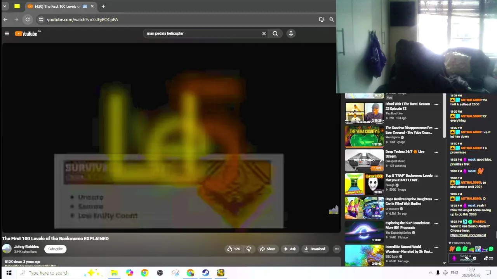Open options menu for Natural World Wonders

pyautogui.click(x=436, y=247)
